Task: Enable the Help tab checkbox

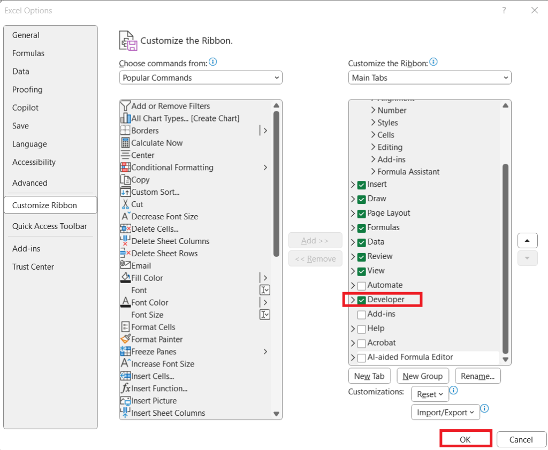Action: point(362,328)
